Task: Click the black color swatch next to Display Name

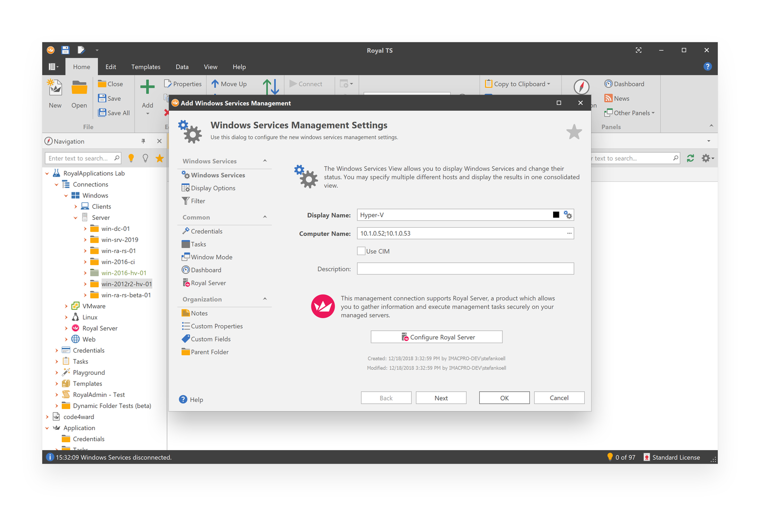Action: [556, 215]
